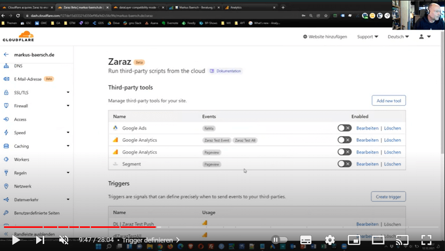445x251 pixels.
Task: Unmute the video speaker icon
Action: 64,240
